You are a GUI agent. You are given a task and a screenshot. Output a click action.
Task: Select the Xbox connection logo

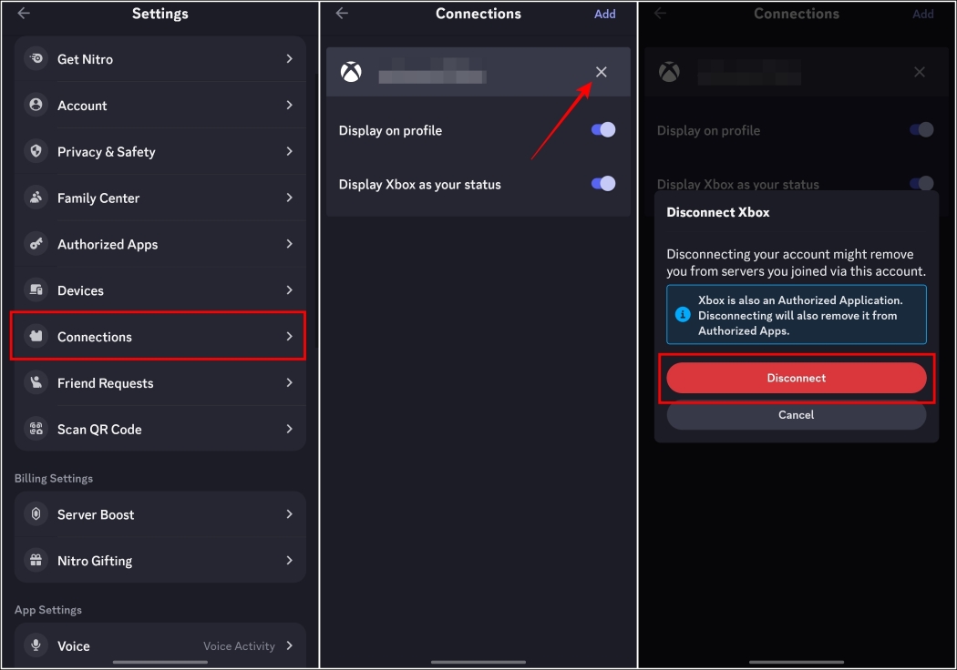coord(350,71)
